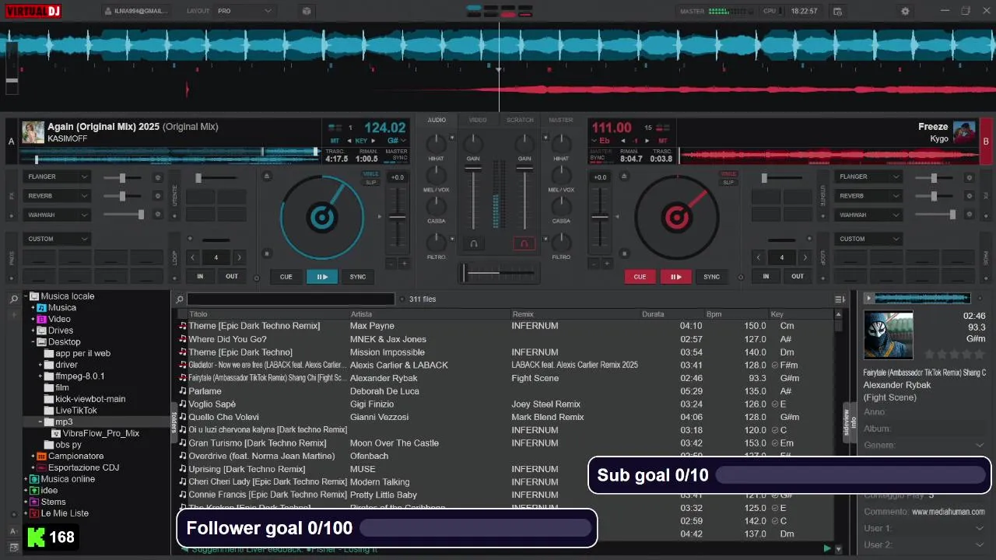Click the sideview play arrow icon
The height and width of the screenshot is (560, 996).
pyautogui.click(x=869, y=298)
